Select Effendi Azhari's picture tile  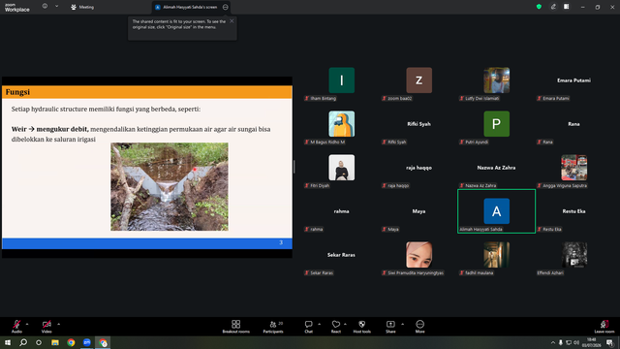pos(574,255)
